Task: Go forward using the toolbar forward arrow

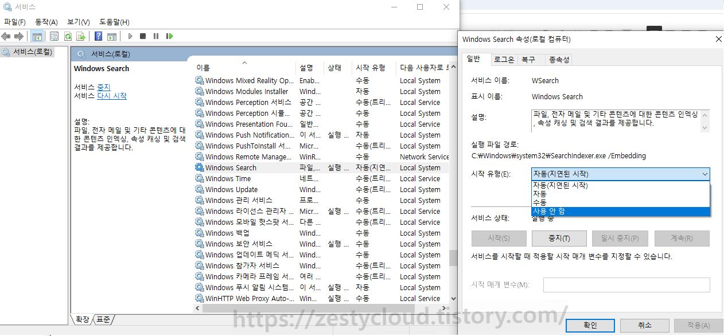Action: tap(19, 36)
